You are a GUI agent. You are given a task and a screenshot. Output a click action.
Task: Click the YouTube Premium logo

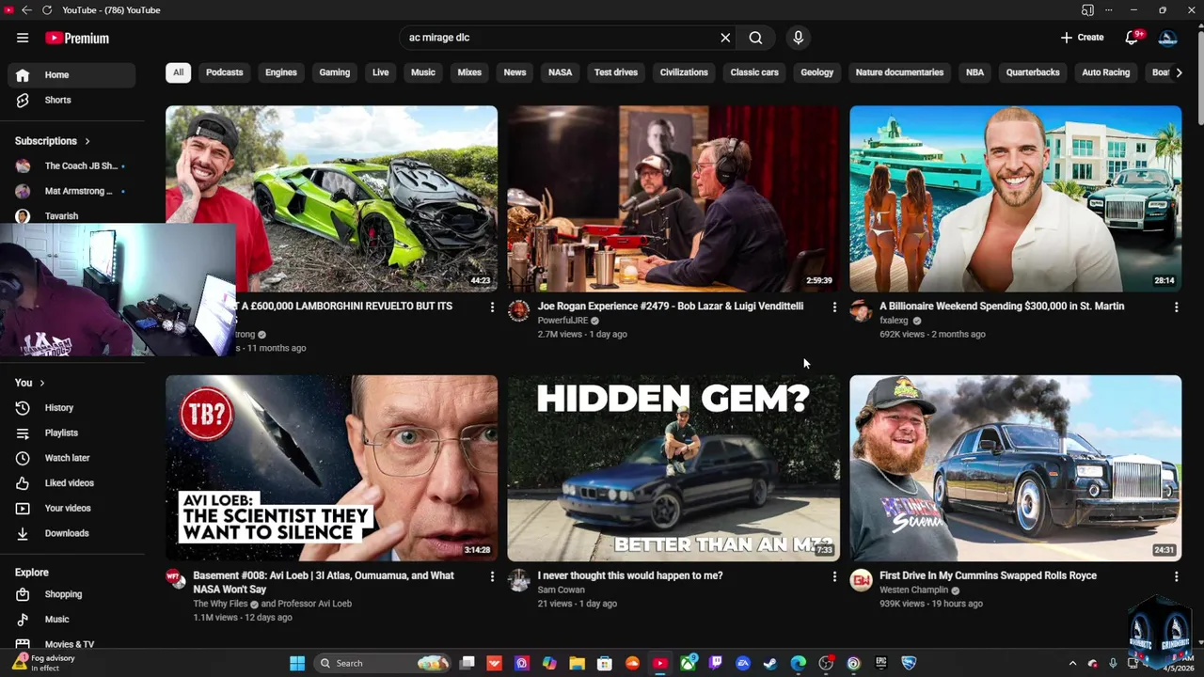tap(77, 38)
